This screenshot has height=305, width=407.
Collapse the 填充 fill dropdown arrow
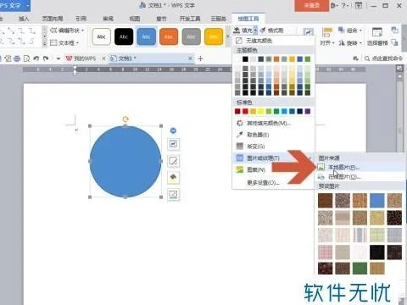click(x=255, y=30)
